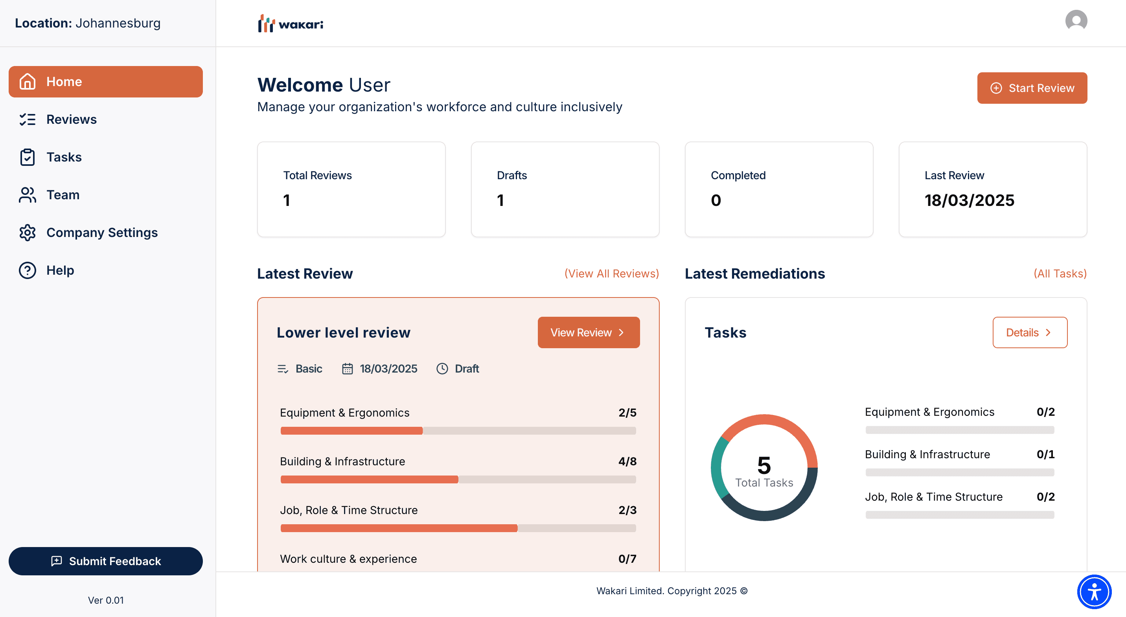Expand Details in Latest Remediations

[1030, 332]
